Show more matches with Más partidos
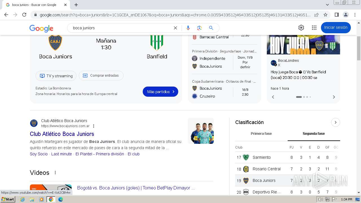The width and height of the screenshot is (361, 203). click(x=160, y=92)
